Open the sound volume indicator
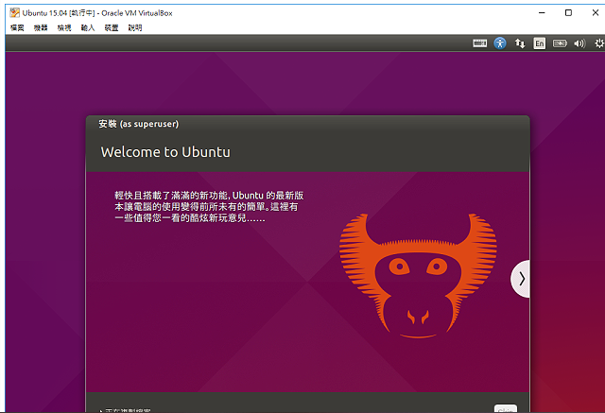The height and width of the screenshot is (413, 605). pos(579,43)
